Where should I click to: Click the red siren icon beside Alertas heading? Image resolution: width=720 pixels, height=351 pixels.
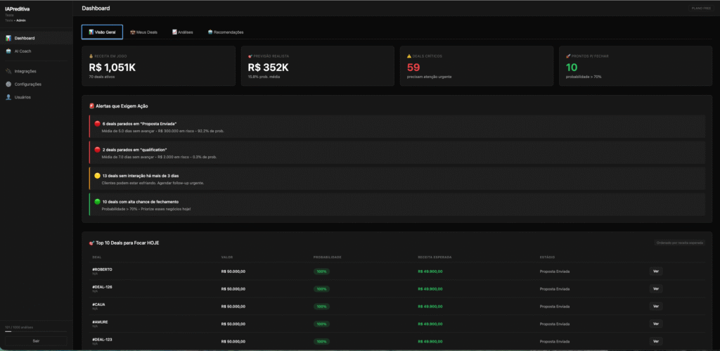pos(92,106)
